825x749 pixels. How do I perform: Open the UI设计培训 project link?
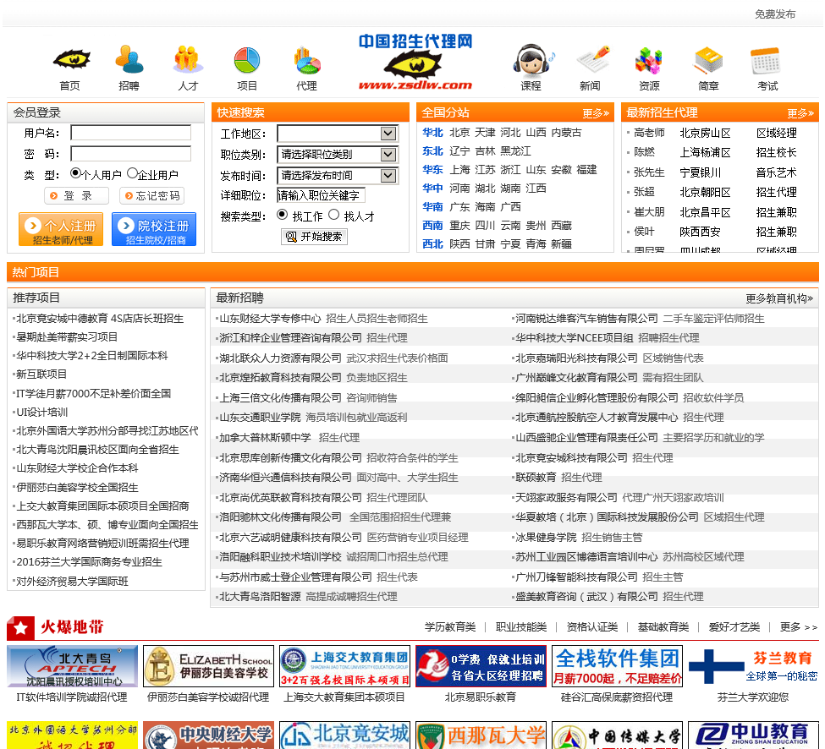42,412
